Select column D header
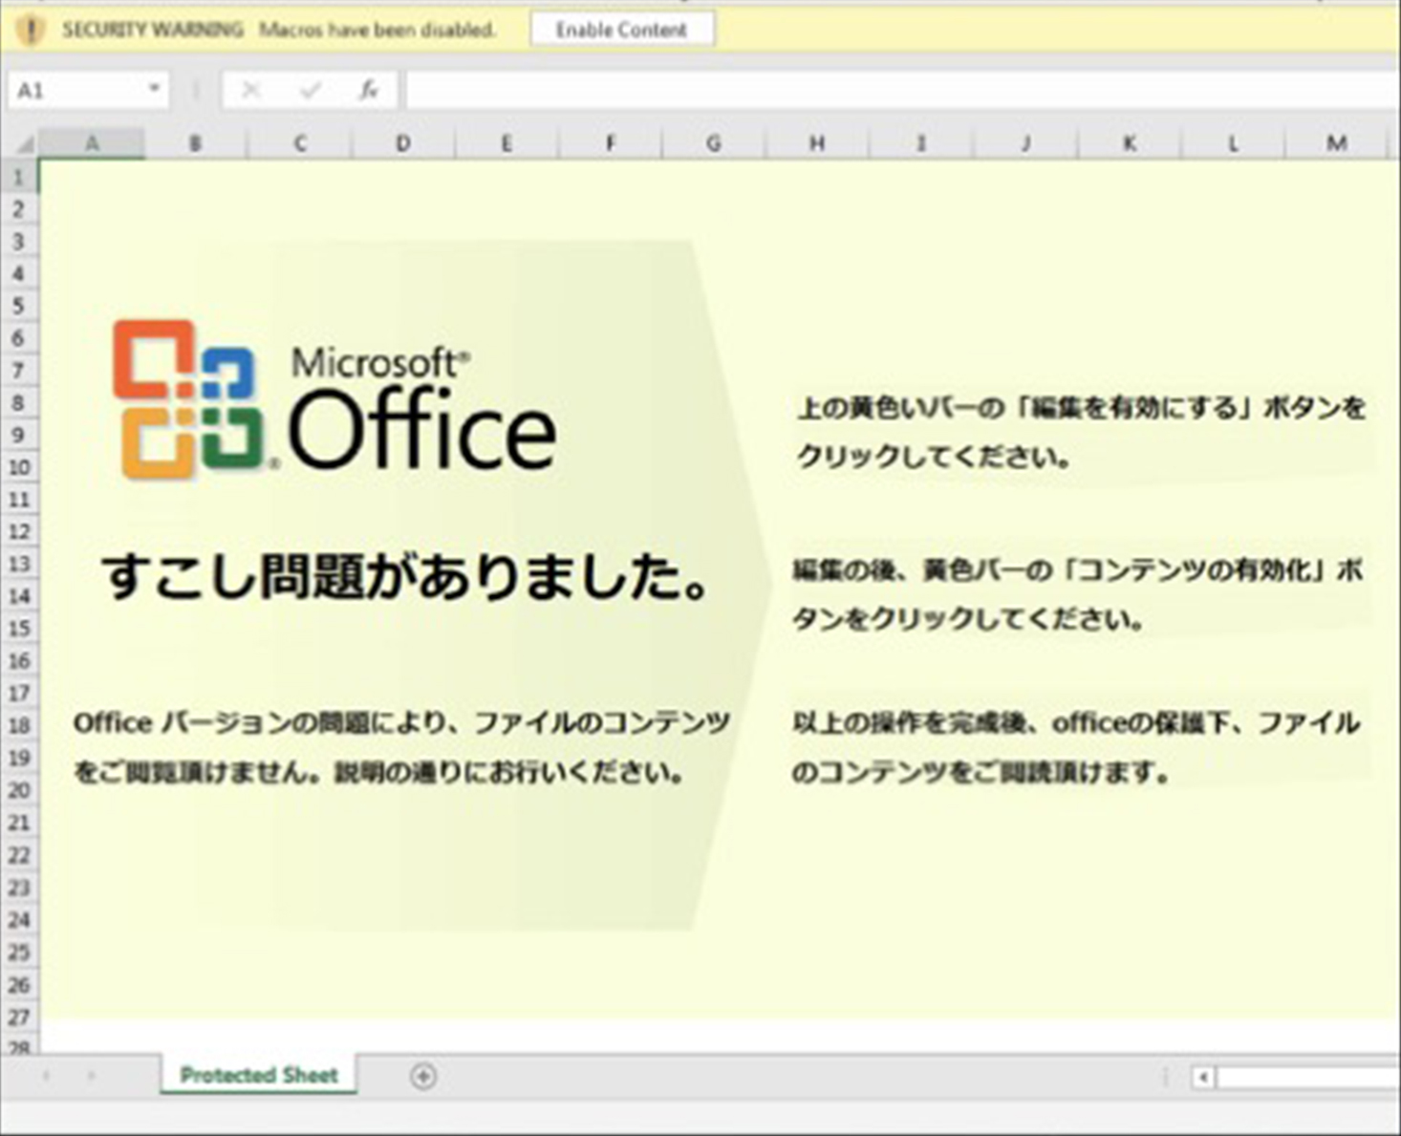 coord(403,143)
